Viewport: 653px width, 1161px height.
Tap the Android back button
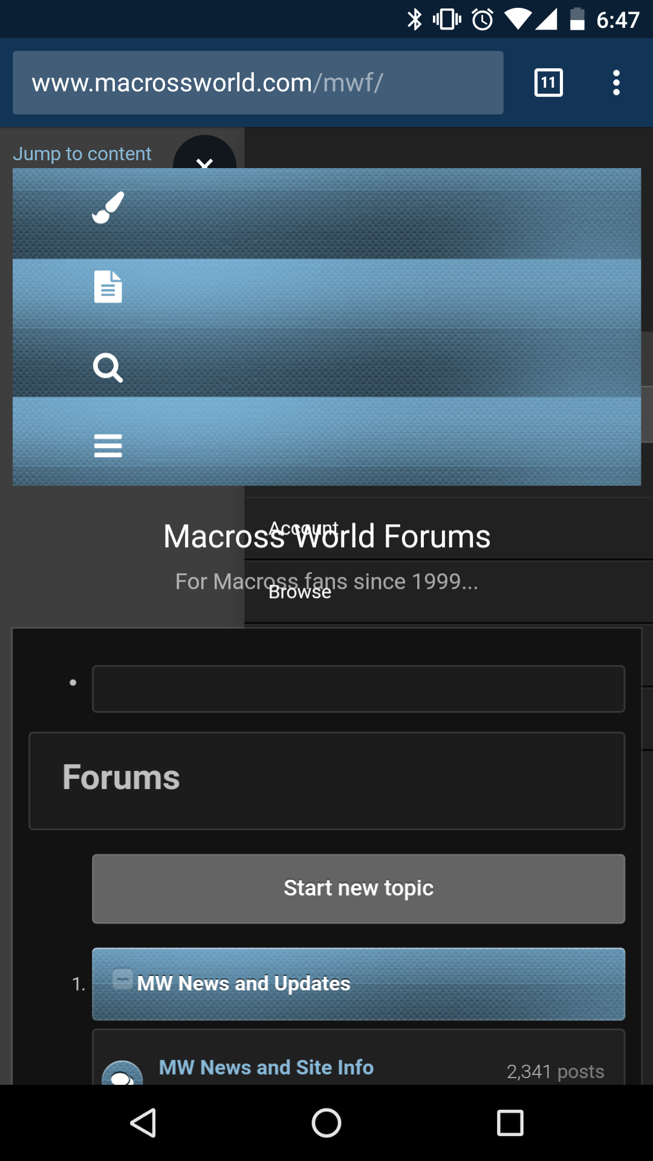pyautogui.click(x=143, y=1123)
